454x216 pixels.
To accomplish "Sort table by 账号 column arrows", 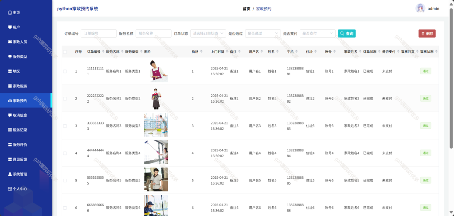I will point(335,52).
